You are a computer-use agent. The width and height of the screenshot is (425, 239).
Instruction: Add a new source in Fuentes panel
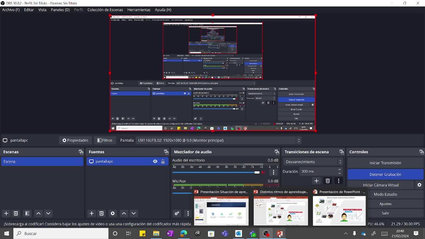pyautogui.click(x=92, y=213)
